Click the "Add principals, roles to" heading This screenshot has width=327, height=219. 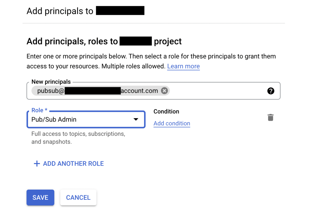click(72, 41)
